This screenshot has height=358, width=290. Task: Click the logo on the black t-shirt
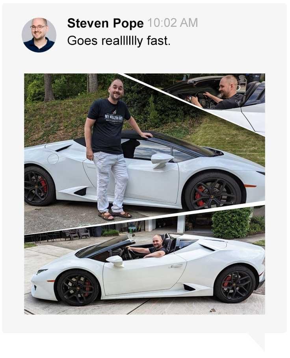click(x=114, y=117)
